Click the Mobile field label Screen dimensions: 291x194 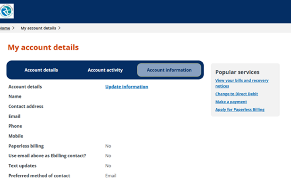pos(16,136)
